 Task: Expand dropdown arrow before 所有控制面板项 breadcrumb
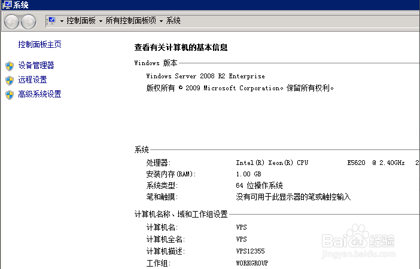click(x=101, y=21)
